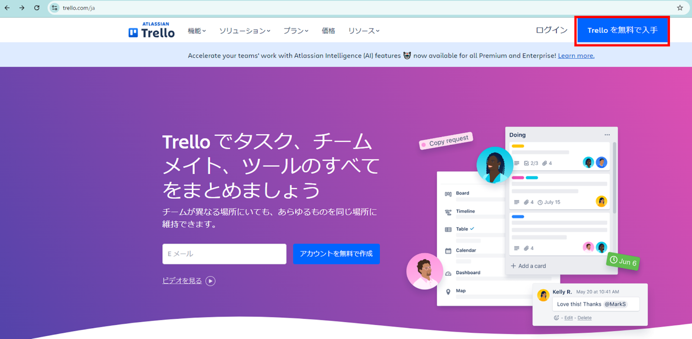Click the Table view icon
The height and width of the screenshot is (339, 692).
[x=448, y=230]
